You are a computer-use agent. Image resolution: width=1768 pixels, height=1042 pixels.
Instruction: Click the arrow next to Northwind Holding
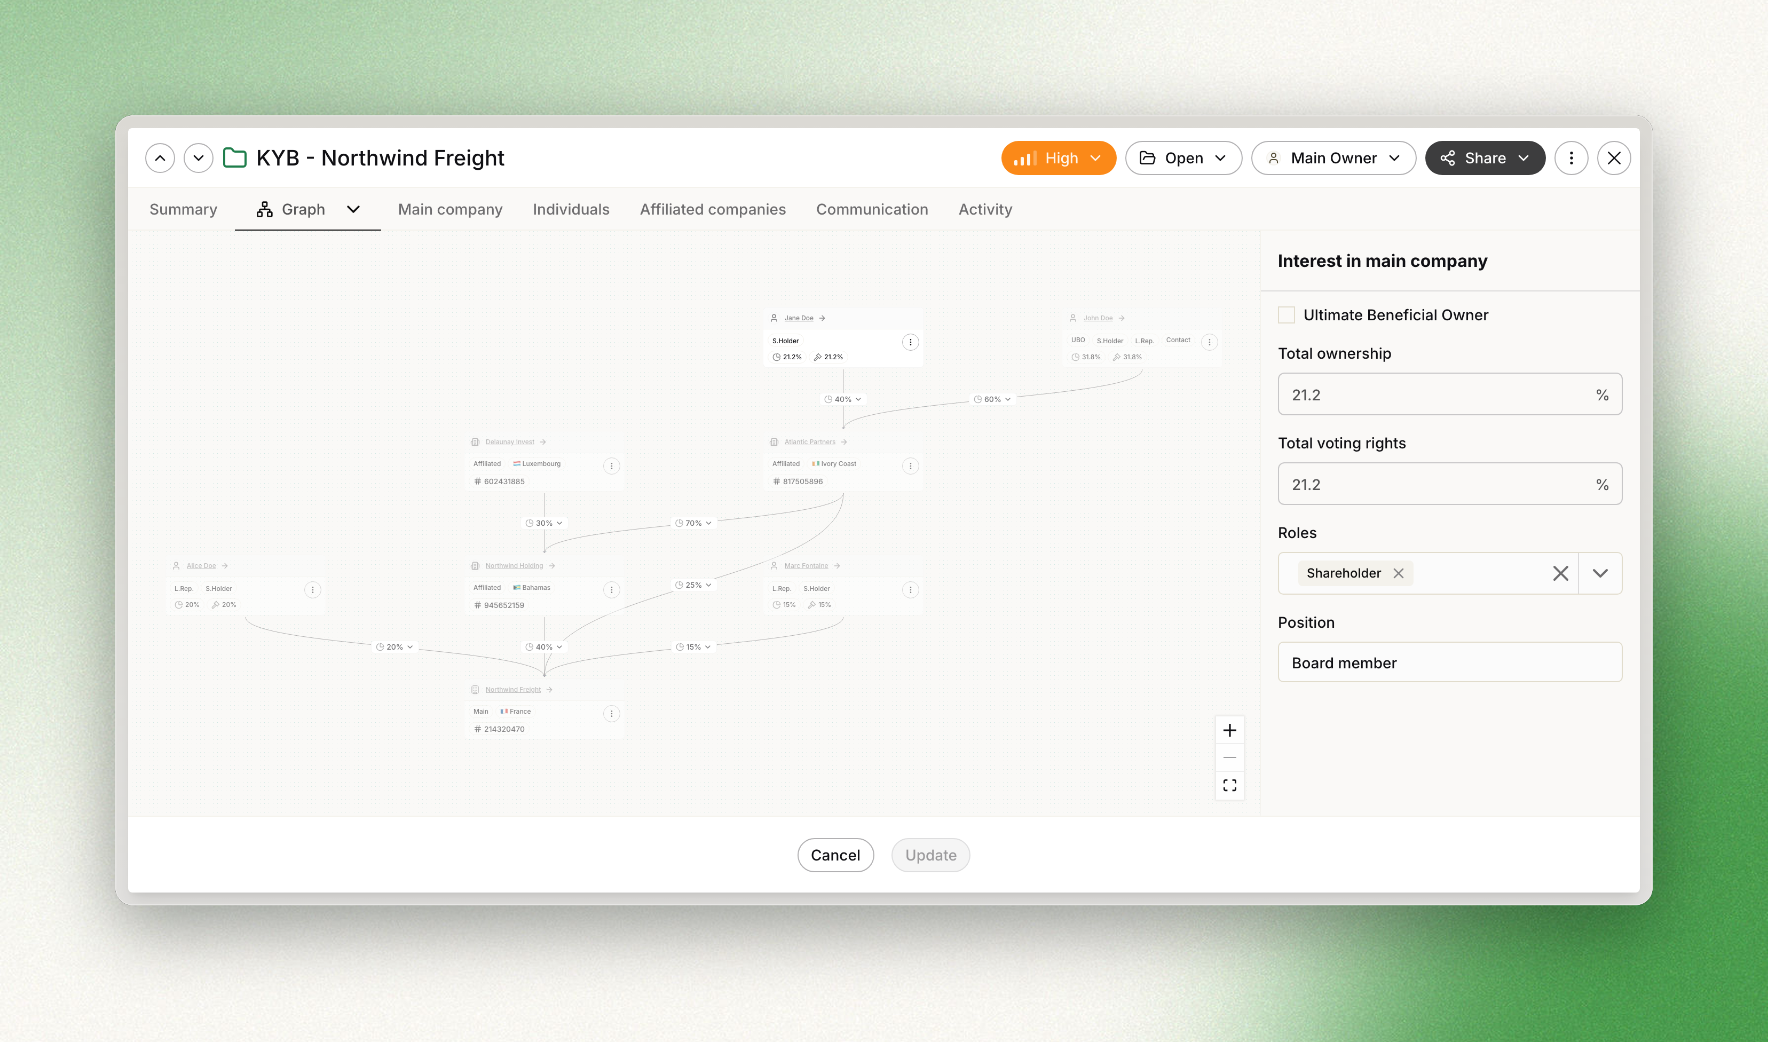tap(552, 566)
